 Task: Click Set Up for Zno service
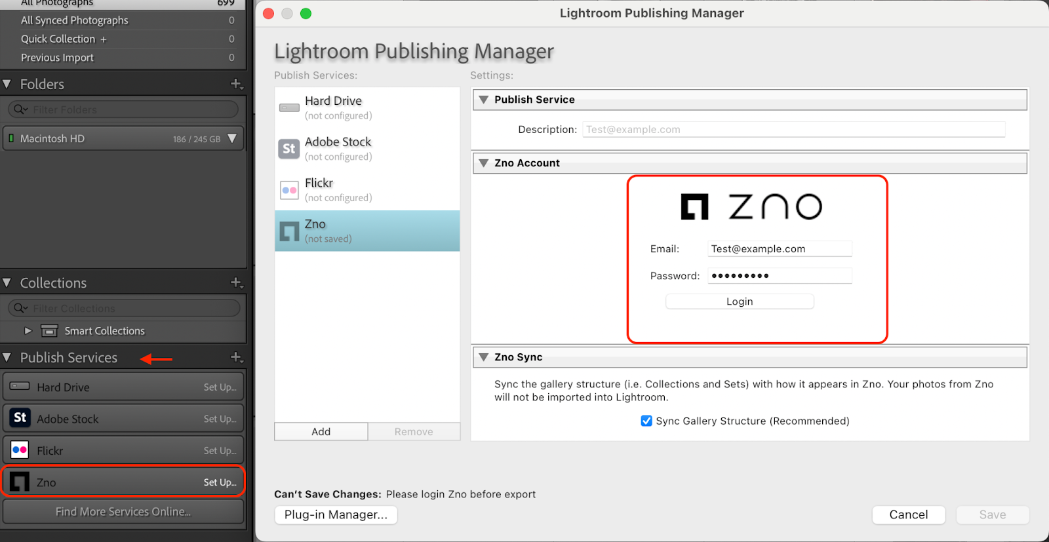(x=220, y=482)
